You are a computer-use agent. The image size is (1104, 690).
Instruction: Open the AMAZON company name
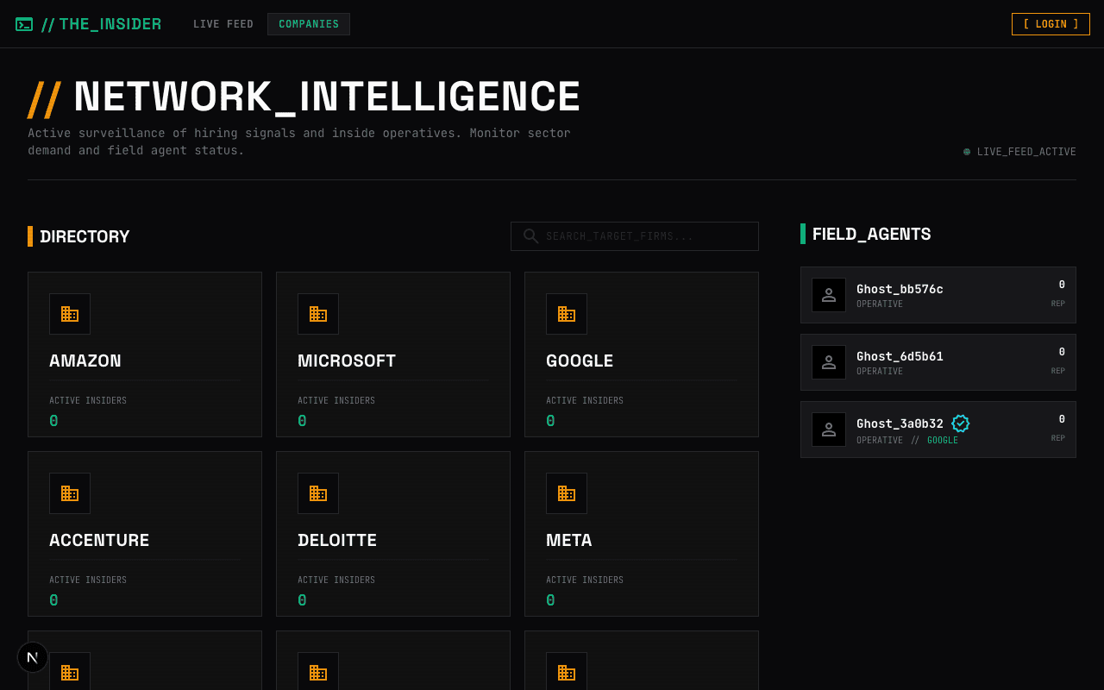point(85,361)
